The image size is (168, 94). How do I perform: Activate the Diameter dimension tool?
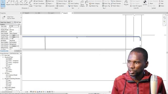pos(26,3)
